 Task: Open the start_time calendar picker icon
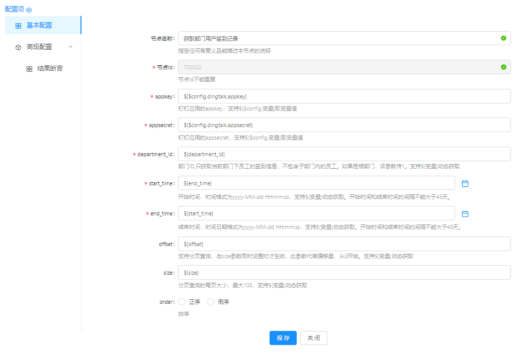coord(465,184)
